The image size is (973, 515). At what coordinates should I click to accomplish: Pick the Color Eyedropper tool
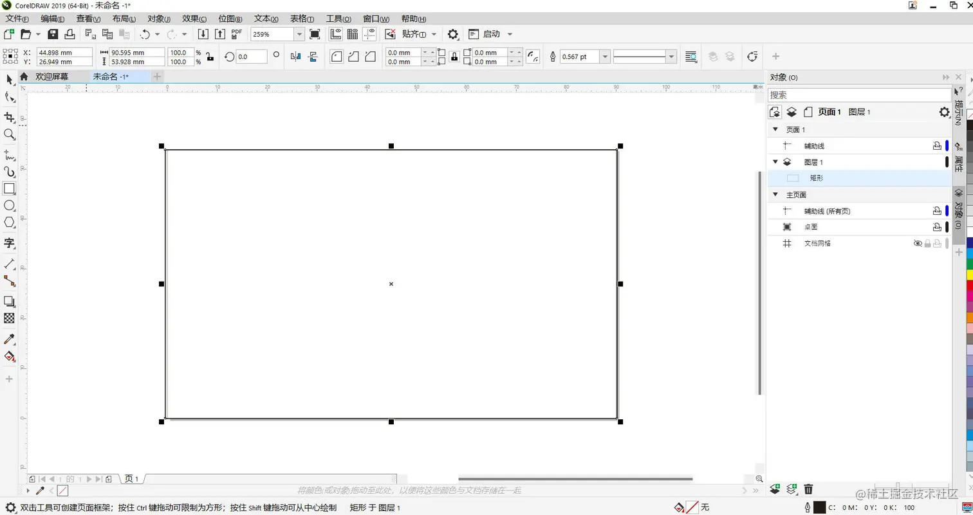[9, 339]
